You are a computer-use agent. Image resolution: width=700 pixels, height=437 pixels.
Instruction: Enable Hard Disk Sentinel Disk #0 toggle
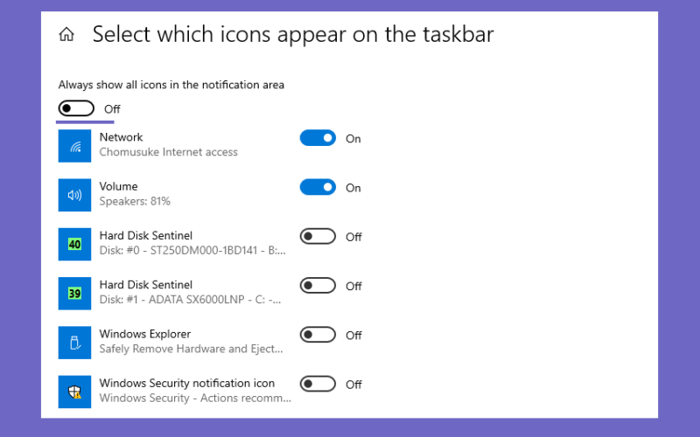coord(318,236)
